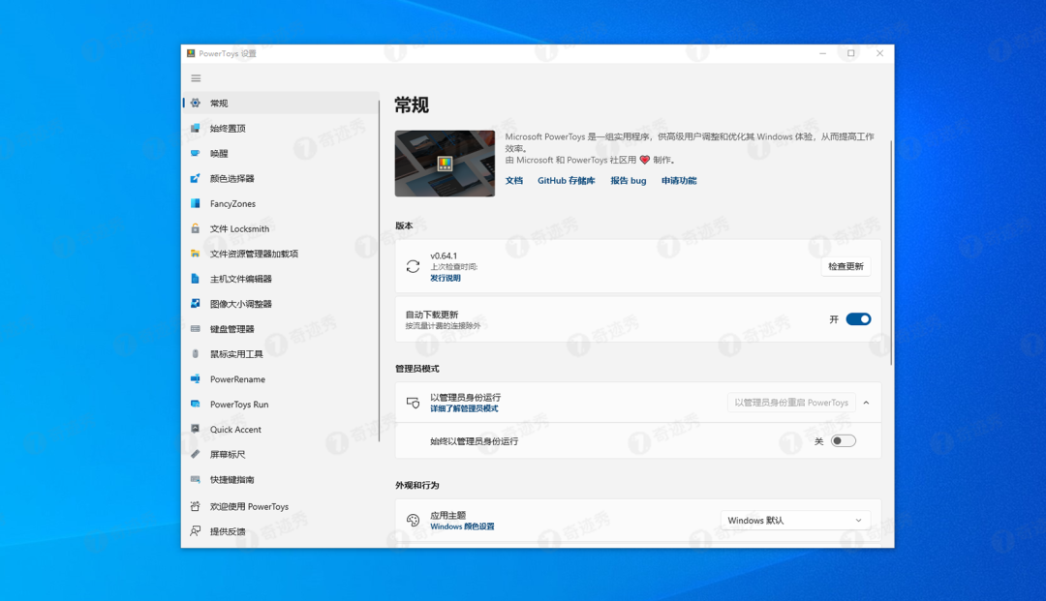Screen dimensions: 1046x601
Task: Click the 检查更新 button
Action: click(846, 266)
